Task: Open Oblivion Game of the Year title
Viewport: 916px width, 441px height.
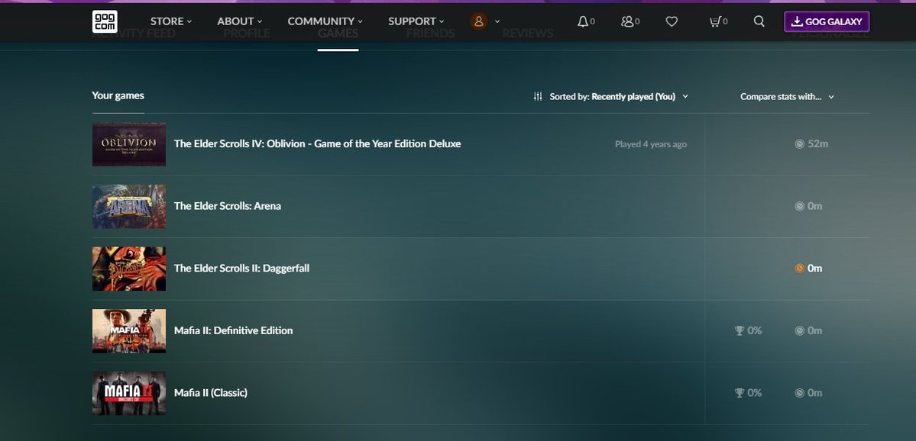Action: coord(317,143)
